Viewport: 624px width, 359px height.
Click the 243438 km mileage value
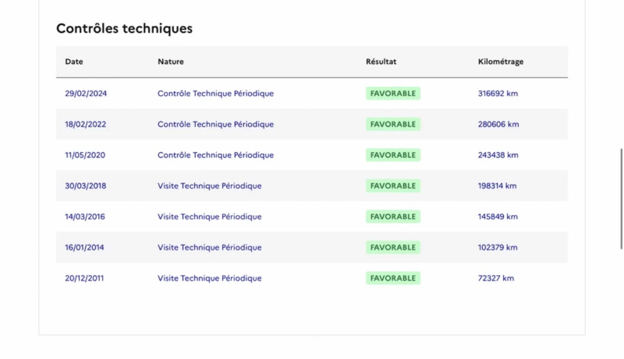[498, 155]
